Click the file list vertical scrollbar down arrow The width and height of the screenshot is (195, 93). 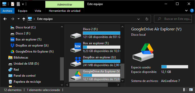pyautogui.click(x=122, y=81)
